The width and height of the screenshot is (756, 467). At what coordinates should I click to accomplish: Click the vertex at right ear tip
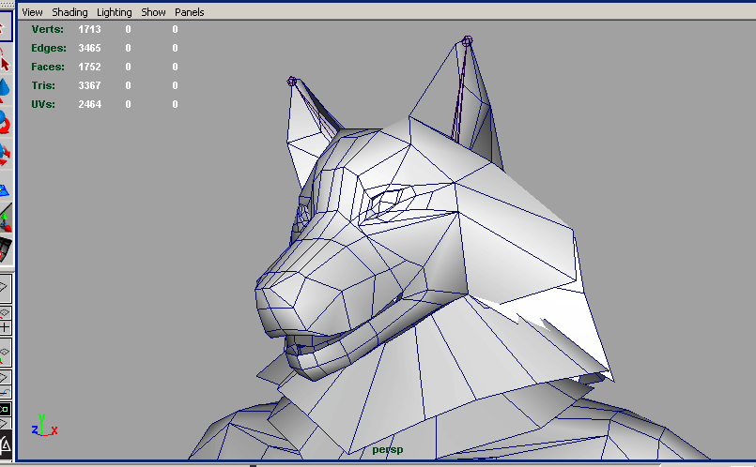(468, 40)
